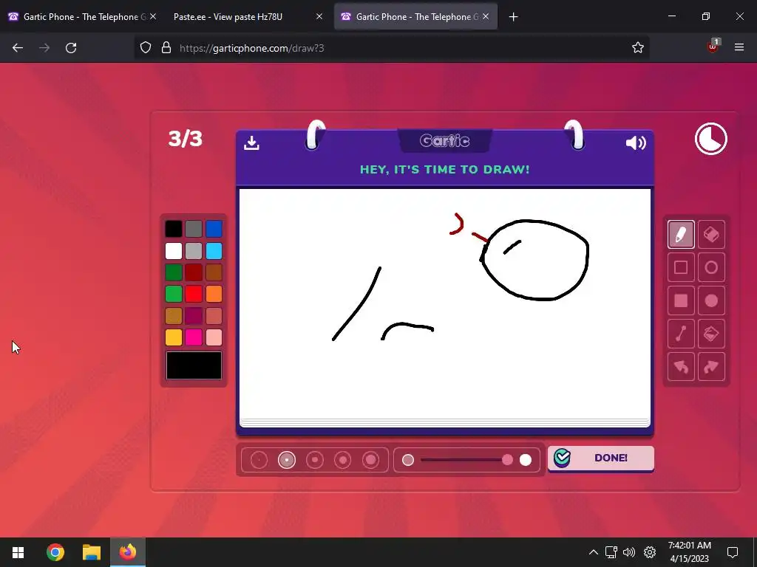
Task: Choose the filled rectangle tool
Action: coord(681,300)
